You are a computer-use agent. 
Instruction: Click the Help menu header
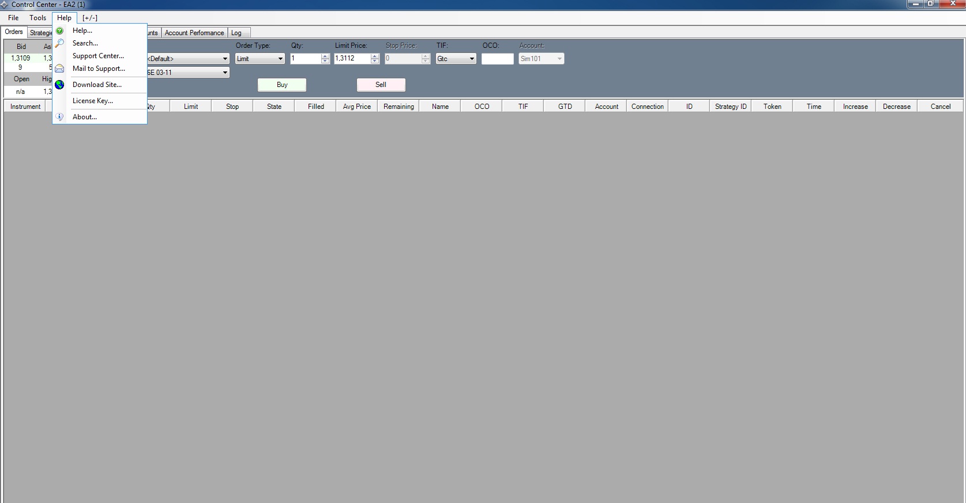[x=65, y=18]
